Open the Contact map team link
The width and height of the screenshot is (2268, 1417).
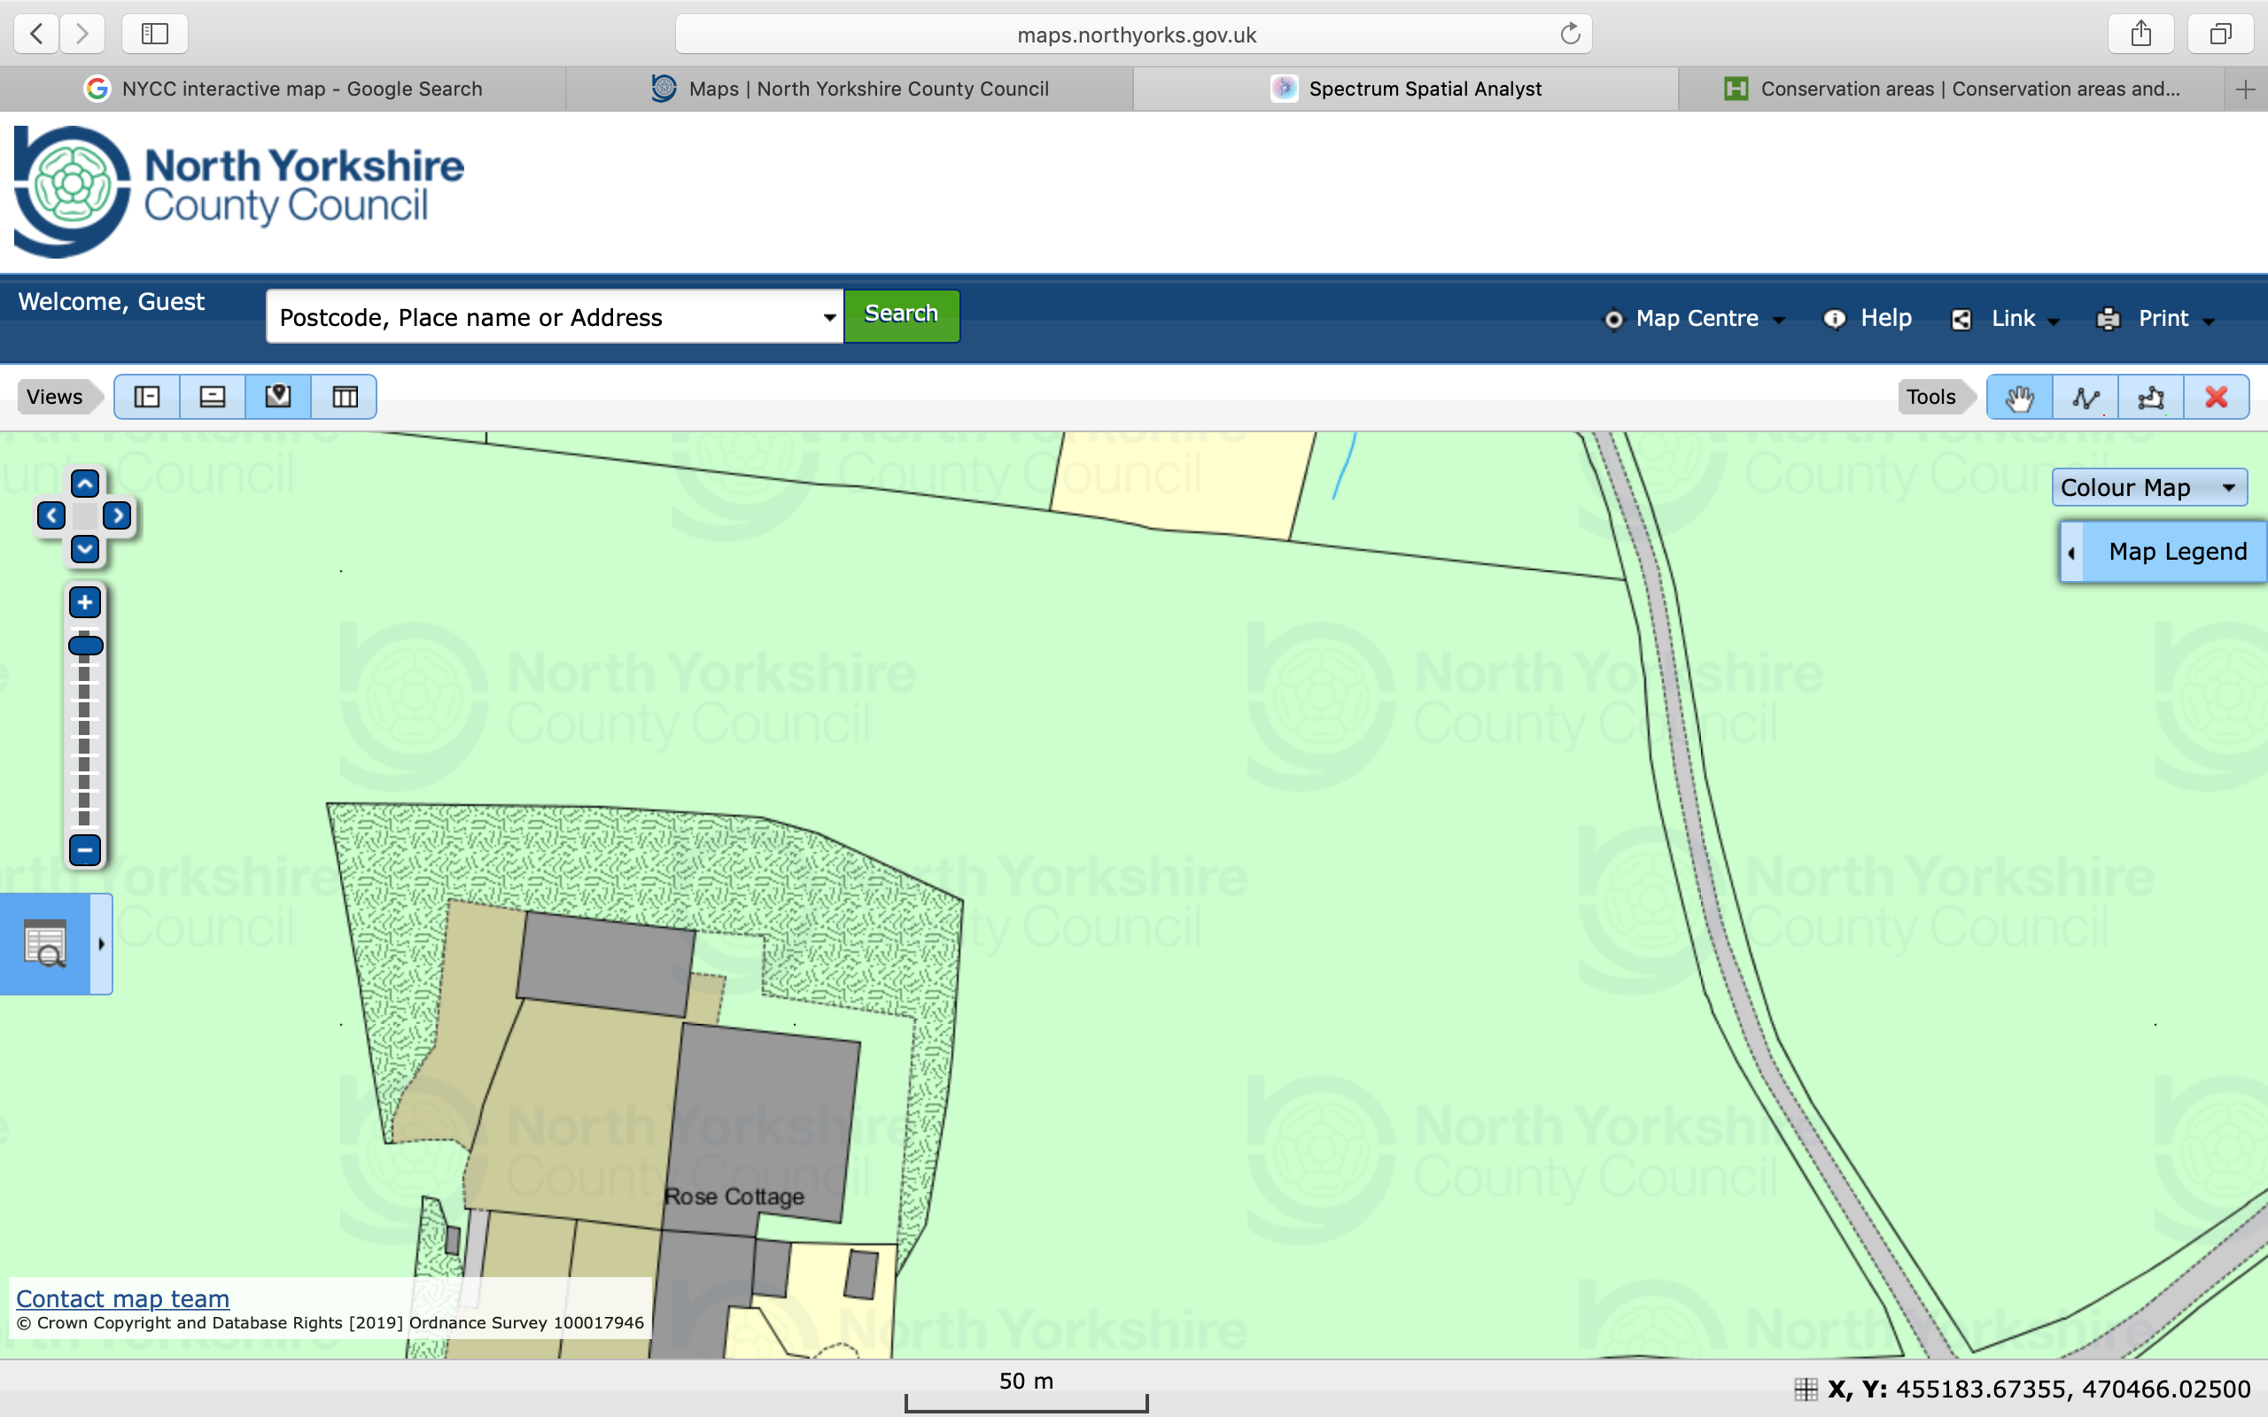(x=123, y=1299)
